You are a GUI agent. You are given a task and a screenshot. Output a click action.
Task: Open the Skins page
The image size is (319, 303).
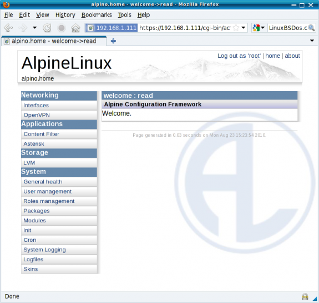coord(59,269)
